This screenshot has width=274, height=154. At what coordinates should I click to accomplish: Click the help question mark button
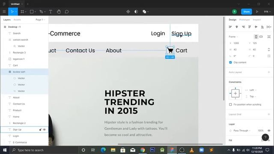265,137
